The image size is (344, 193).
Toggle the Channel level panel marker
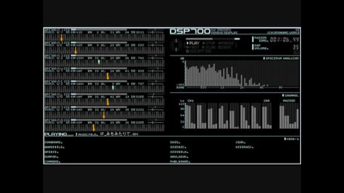[283, 95]
